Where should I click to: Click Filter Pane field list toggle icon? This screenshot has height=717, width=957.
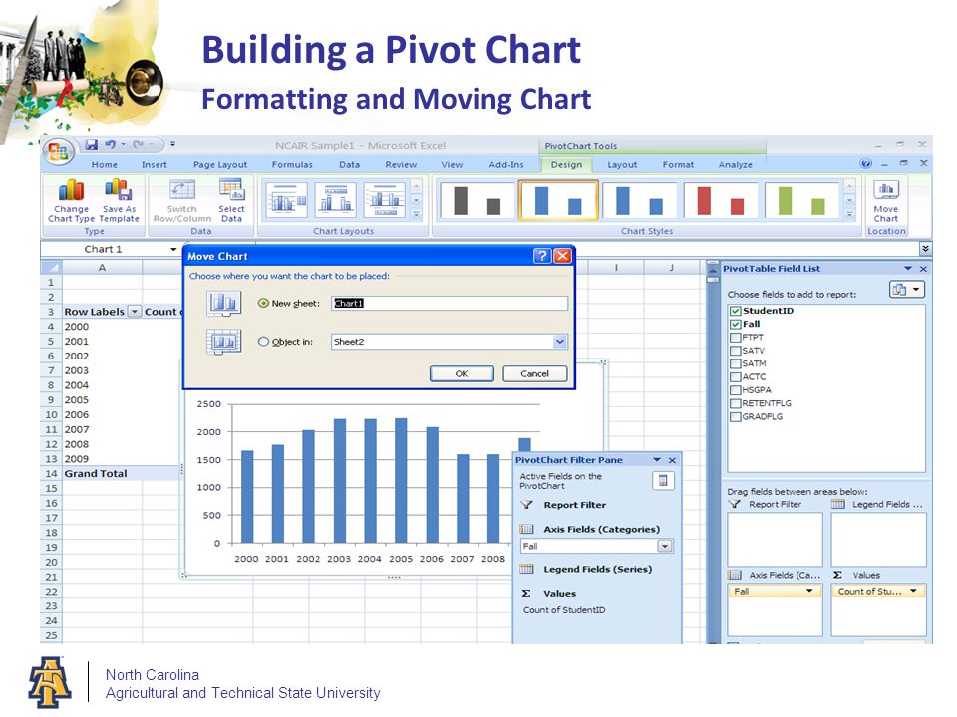tap(663, 481)
